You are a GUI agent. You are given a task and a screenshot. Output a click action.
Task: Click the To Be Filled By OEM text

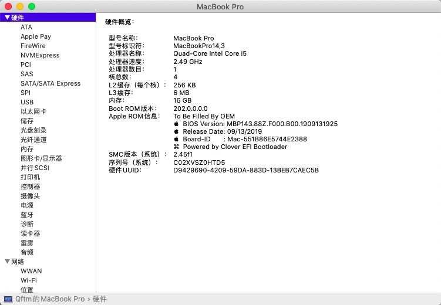pos(204,116)
